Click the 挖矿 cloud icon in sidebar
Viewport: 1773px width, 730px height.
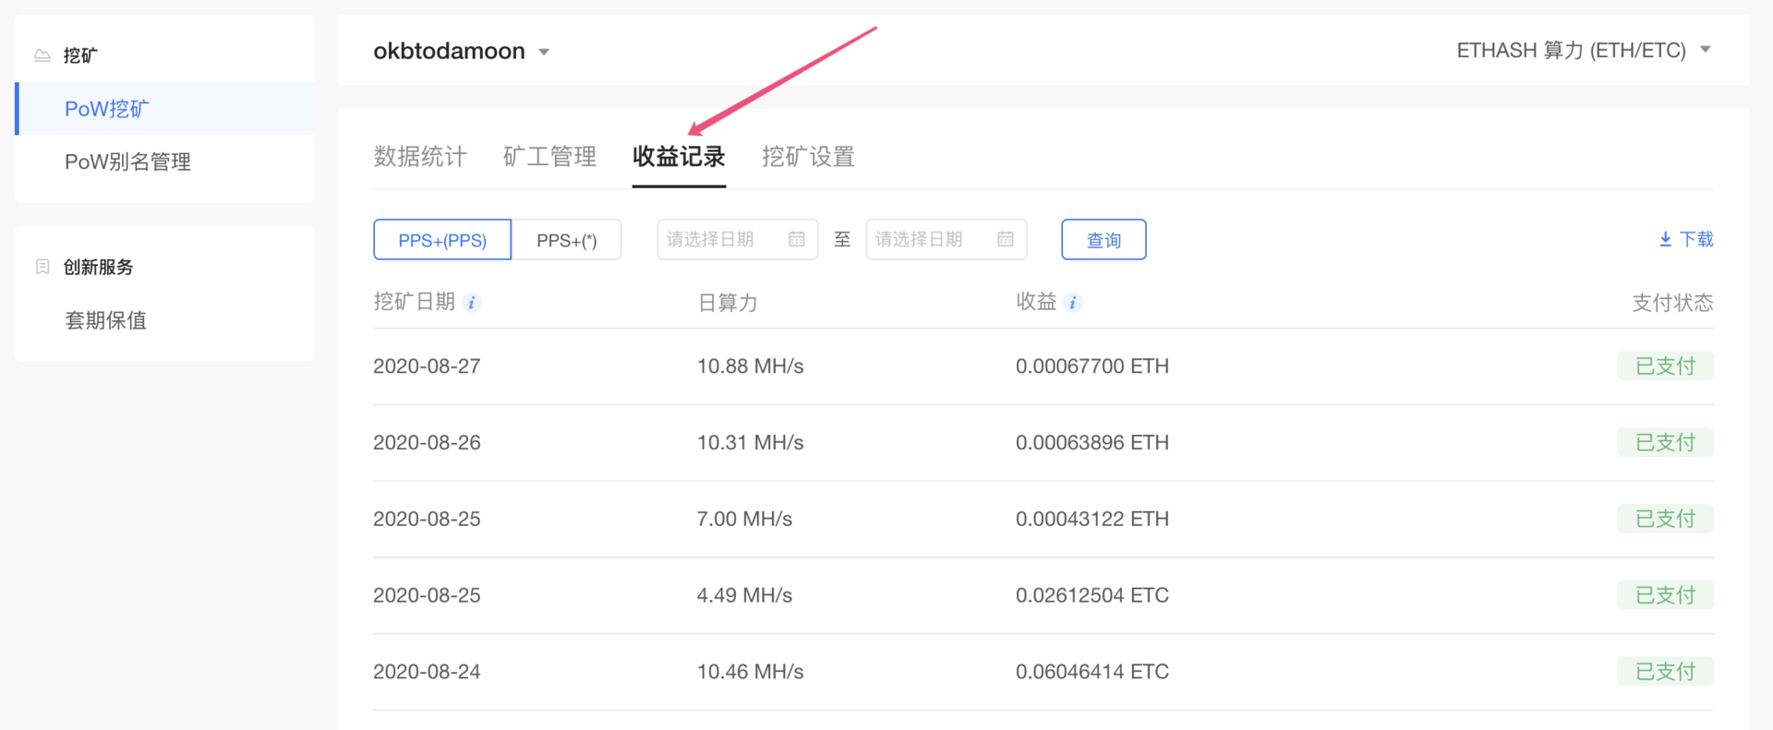coord(42,55)
